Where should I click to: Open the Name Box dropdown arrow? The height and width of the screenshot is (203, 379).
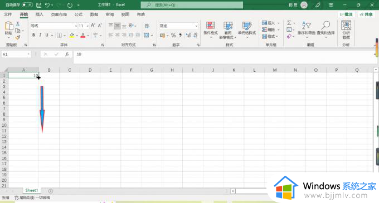pos(28,55)
